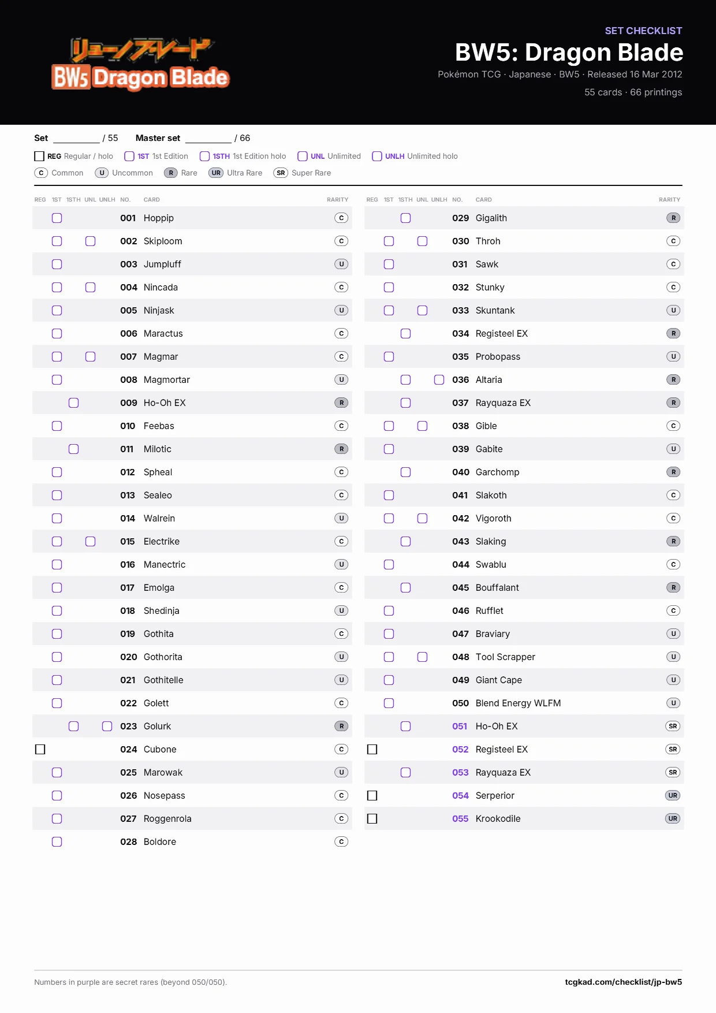Click the SR rarity badge for Rayquaza EX 053

tap(673, 772)
